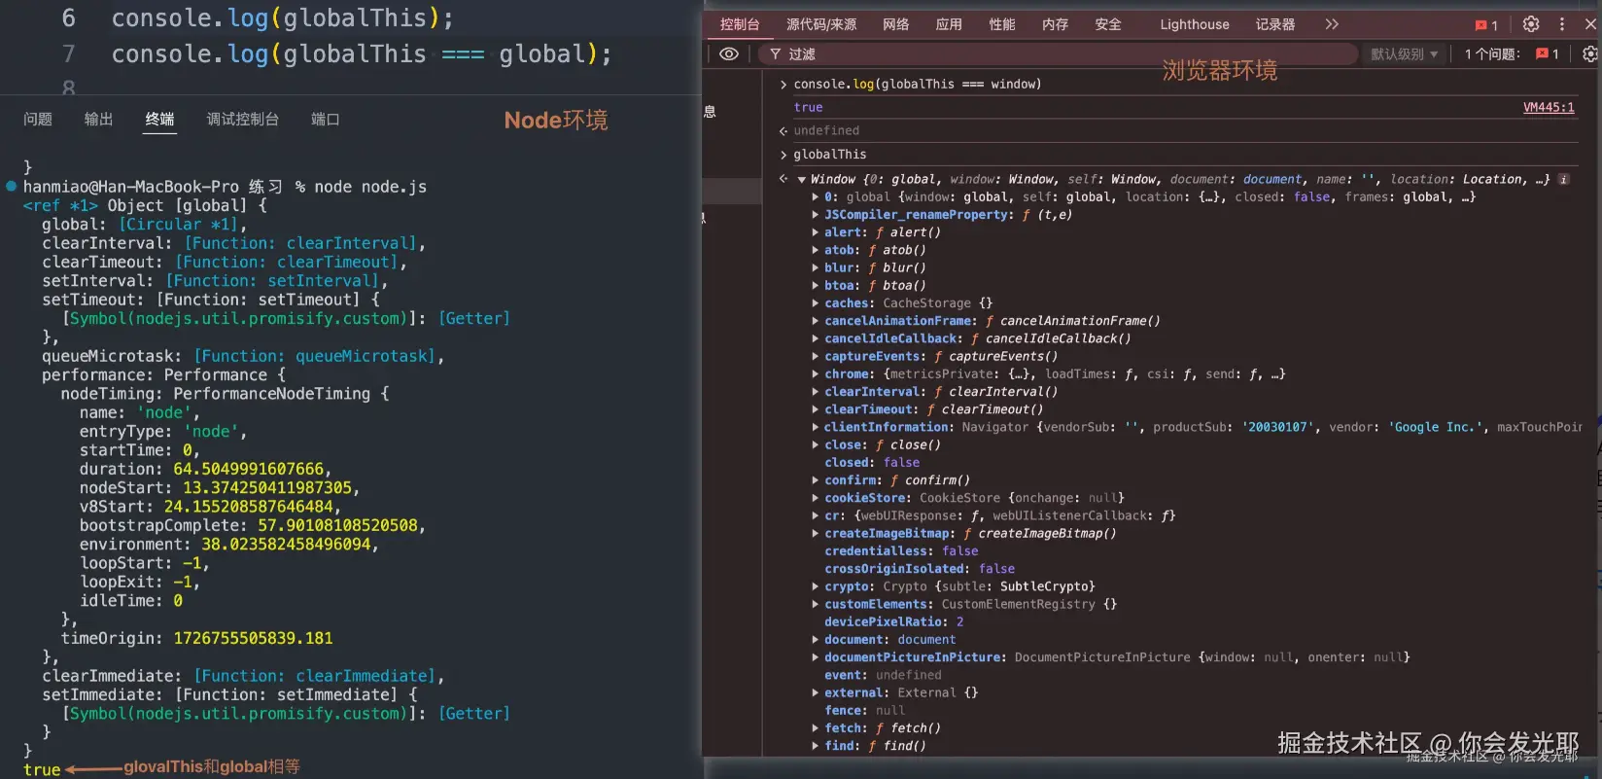Screen dimensions: 1602x779
Task: Click the filter funnel icon
Action: (775, 54)
